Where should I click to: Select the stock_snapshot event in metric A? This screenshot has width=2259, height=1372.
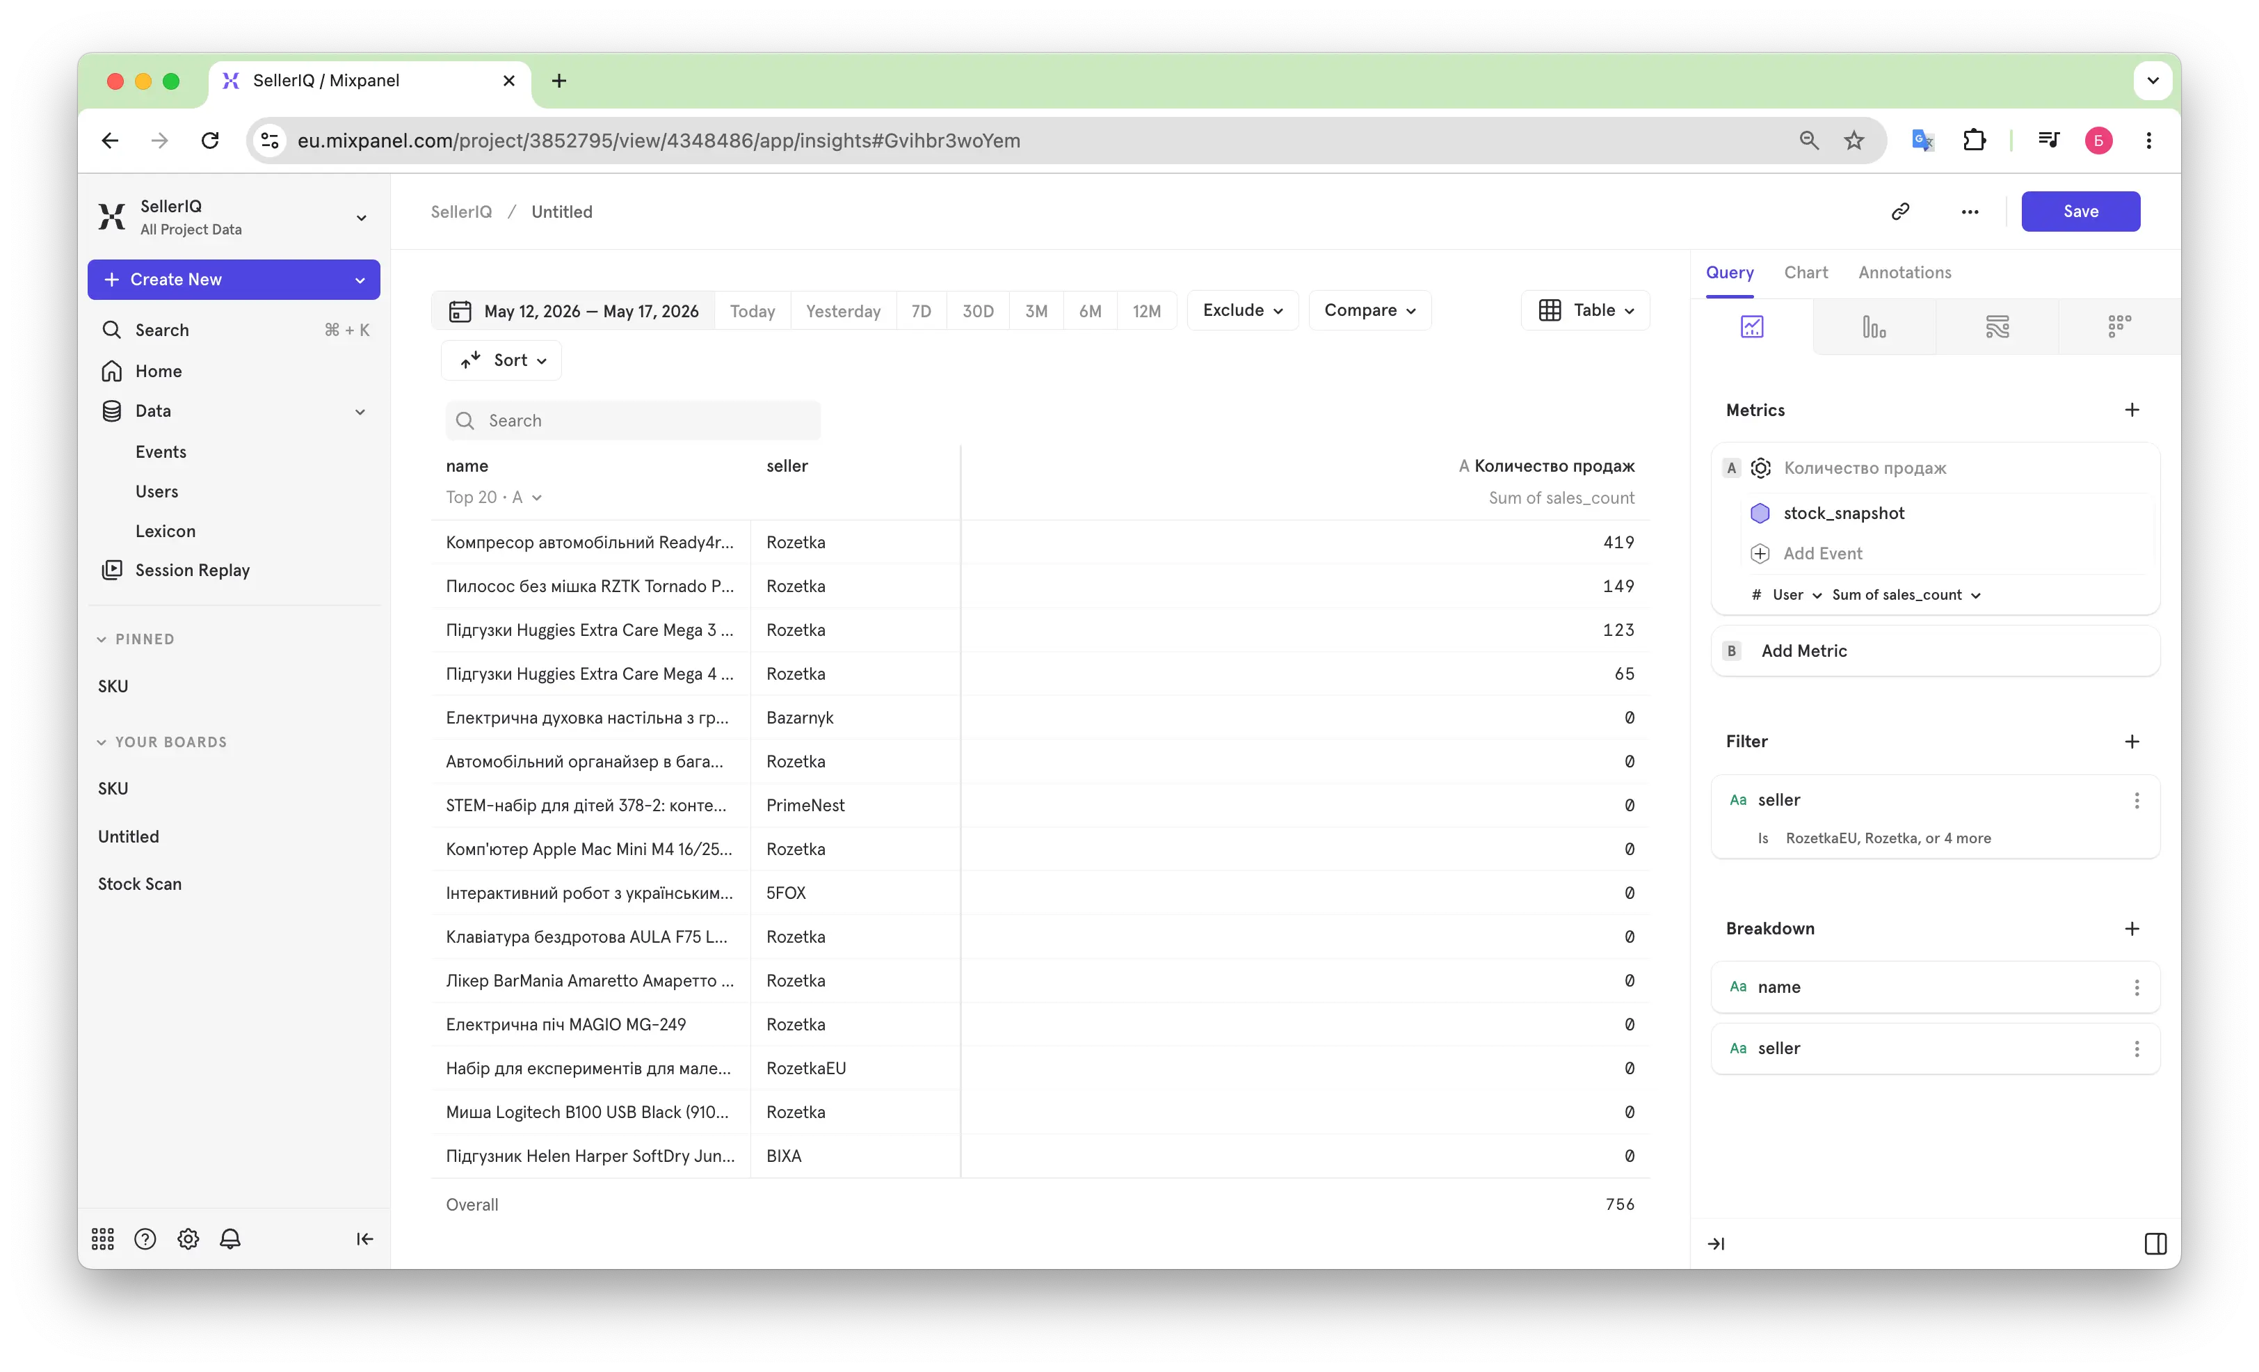coord(1843,513)
